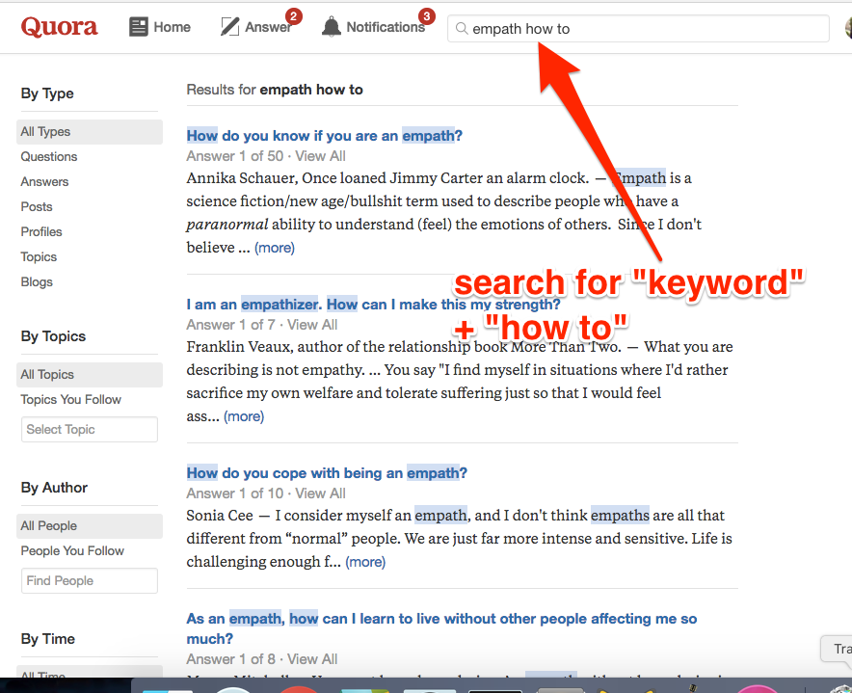
Task: Select the All People filter
Action: coord(90,525)
